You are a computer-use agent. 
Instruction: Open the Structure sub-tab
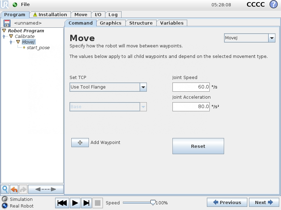pyautogui.click(x=141, y=23)
